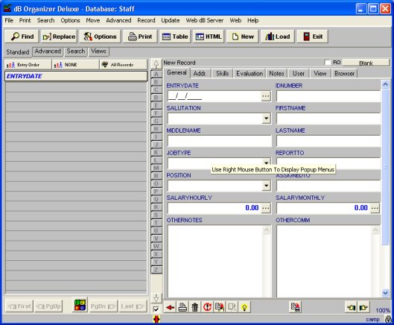Click the colorful grid icon below the list

pos(80,305)
